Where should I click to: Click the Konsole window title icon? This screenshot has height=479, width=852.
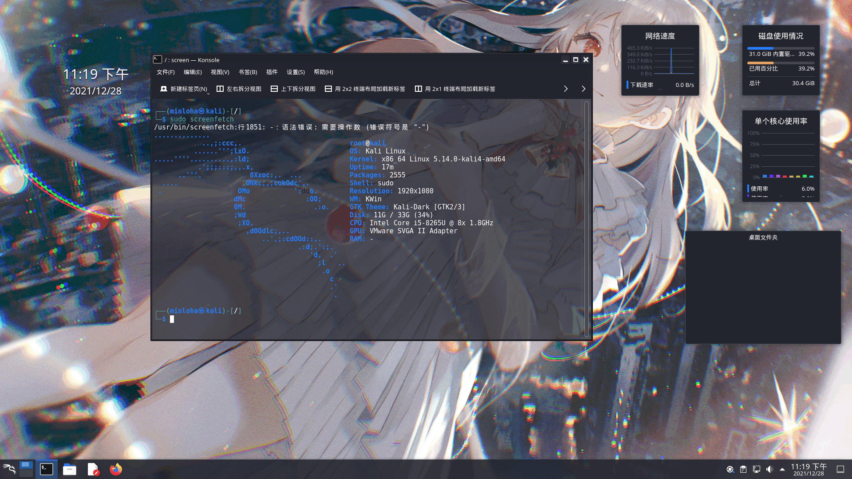158,59
